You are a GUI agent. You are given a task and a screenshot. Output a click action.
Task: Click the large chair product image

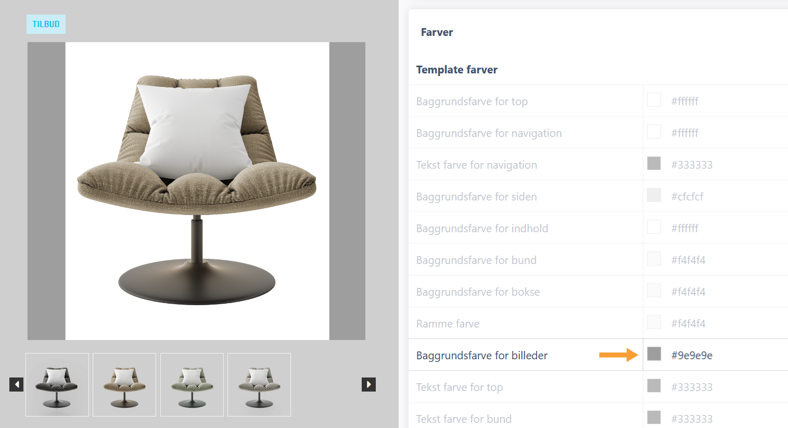pos(197,191)
